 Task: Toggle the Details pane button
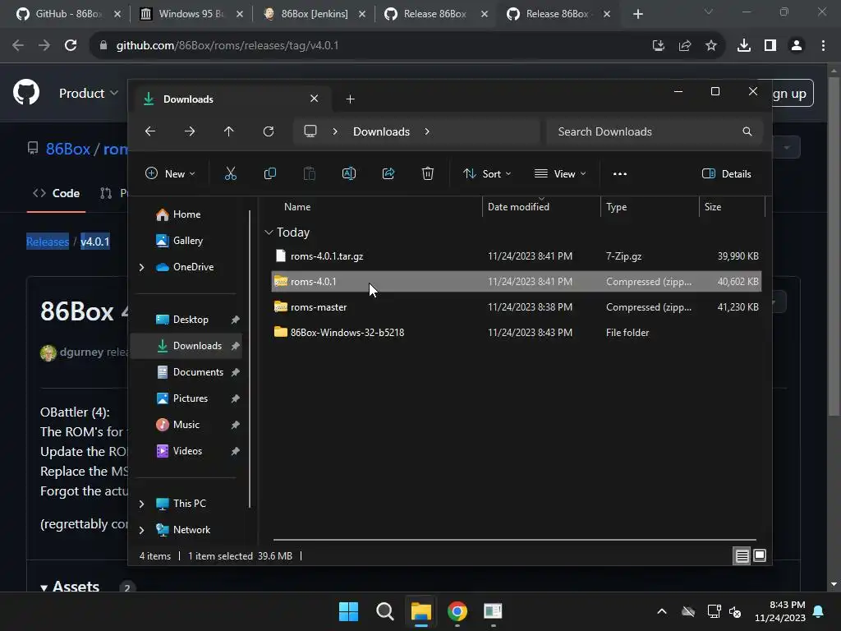click(x=727, y=174)
